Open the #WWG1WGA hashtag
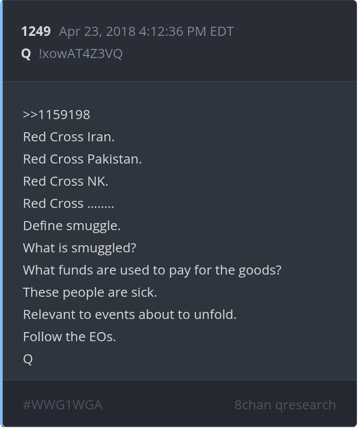 [x=63, y=405]
